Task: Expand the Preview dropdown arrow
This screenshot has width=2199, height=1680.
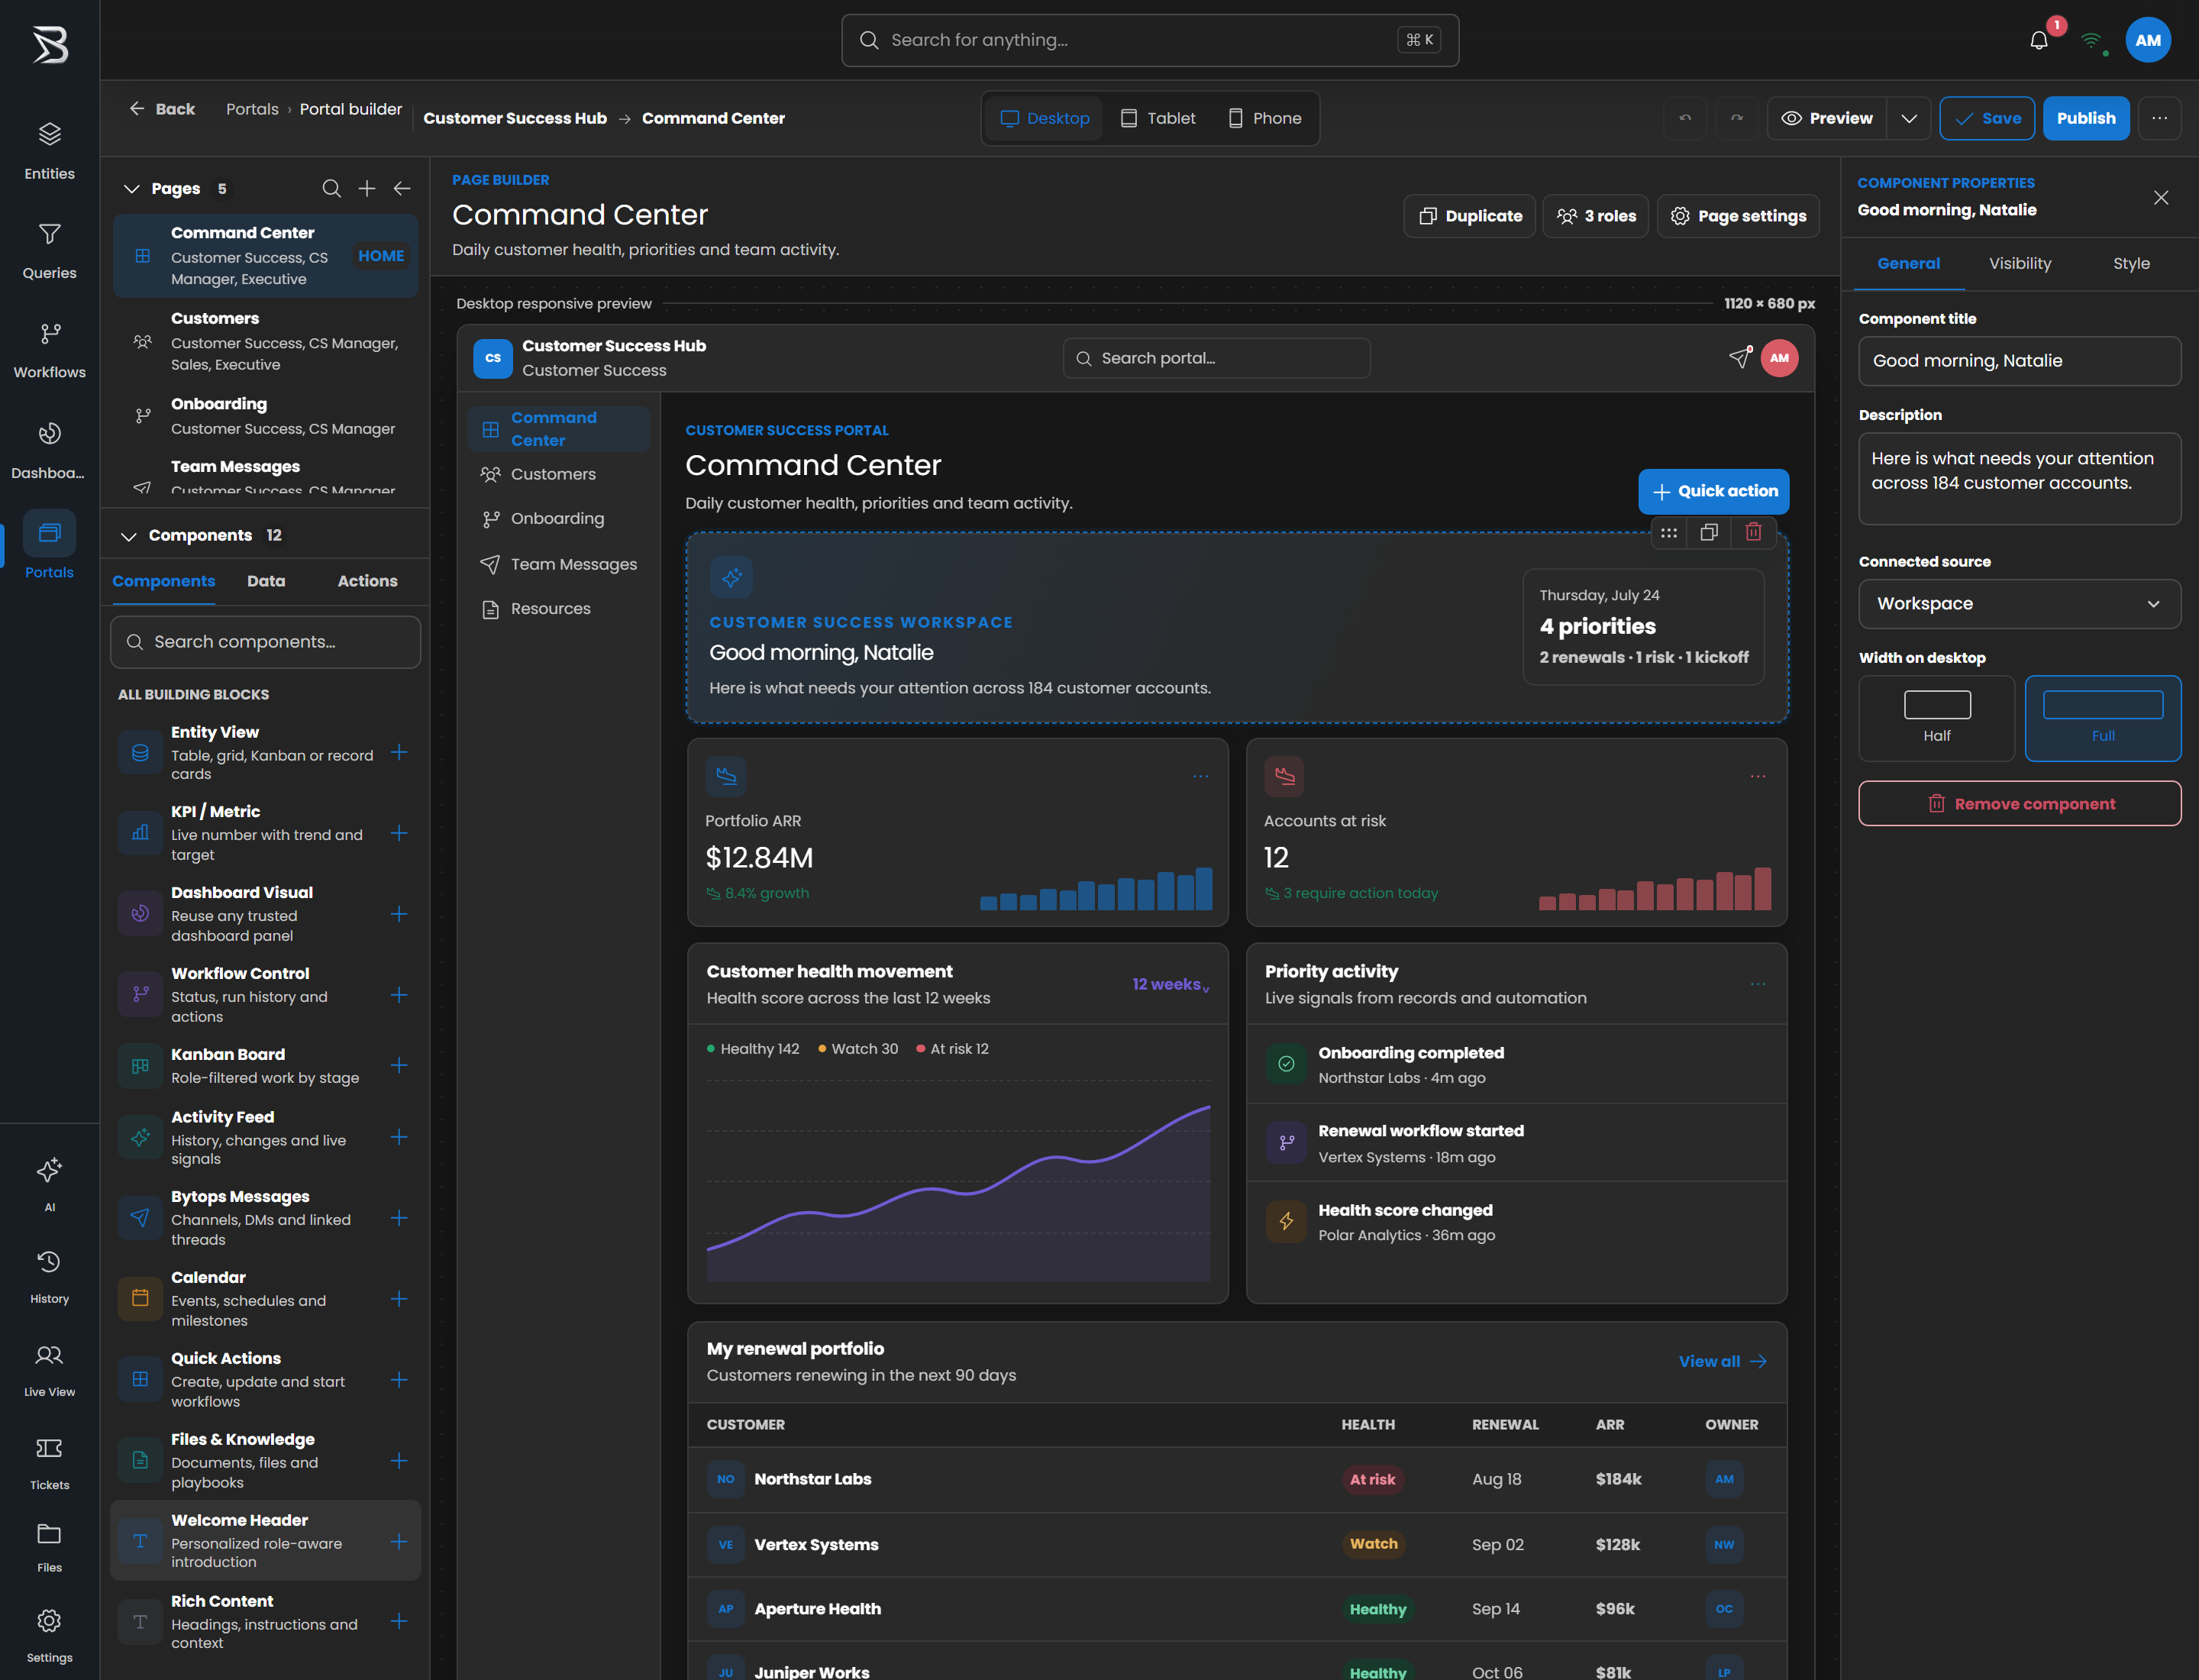Action: click(1908, 118)
